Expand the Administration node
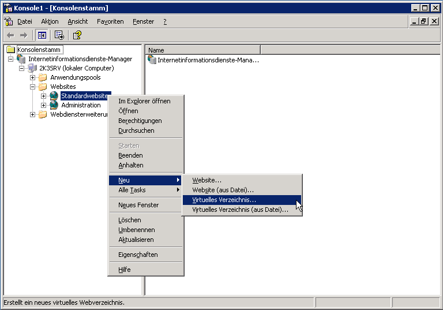Viewport: 443px width, 310px height. (43, 105)
